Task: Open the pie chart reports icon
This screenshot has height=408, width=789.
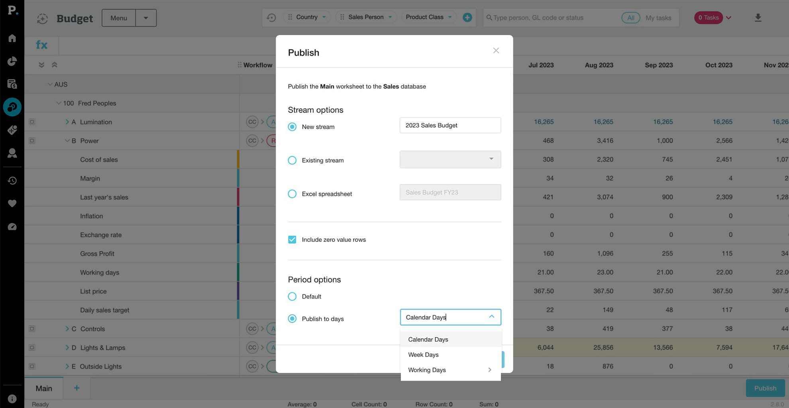Action: [x=12, y=61]
